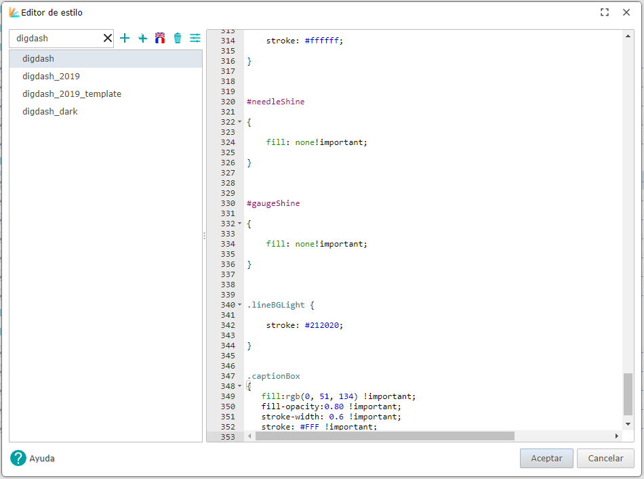Click the Aceptar button

[546, 458]
